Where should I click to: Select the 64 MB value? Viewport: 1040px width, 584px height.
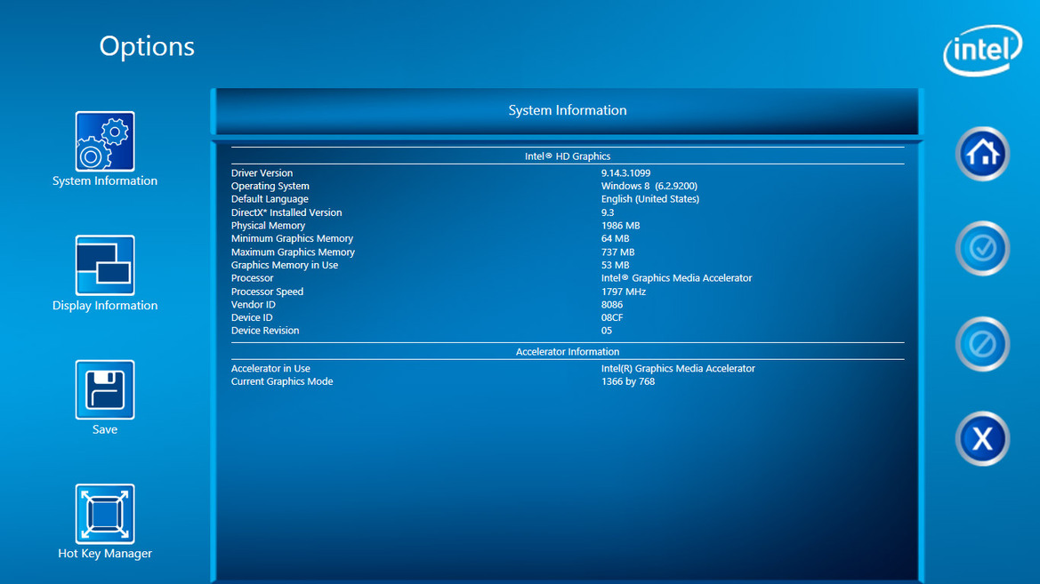coord(615,238)
